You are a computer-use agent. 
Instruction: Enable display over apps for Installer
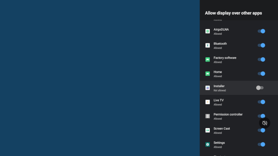260,88
